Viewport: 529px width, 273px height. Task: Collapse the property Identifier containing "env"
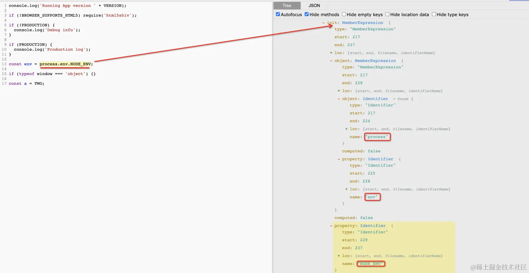pyautogui.click(x=339, y=159)
